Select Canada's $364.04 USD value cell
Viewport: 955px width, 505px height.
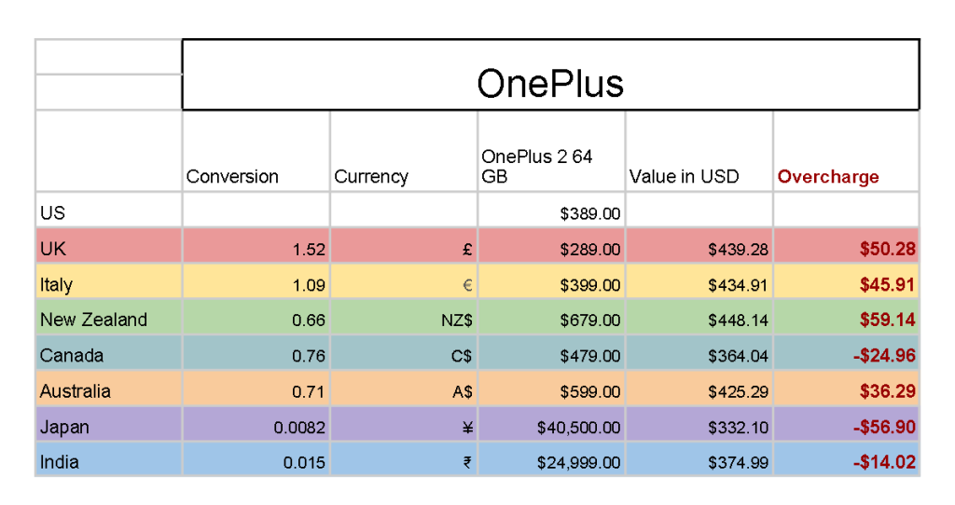click(699, 353)
